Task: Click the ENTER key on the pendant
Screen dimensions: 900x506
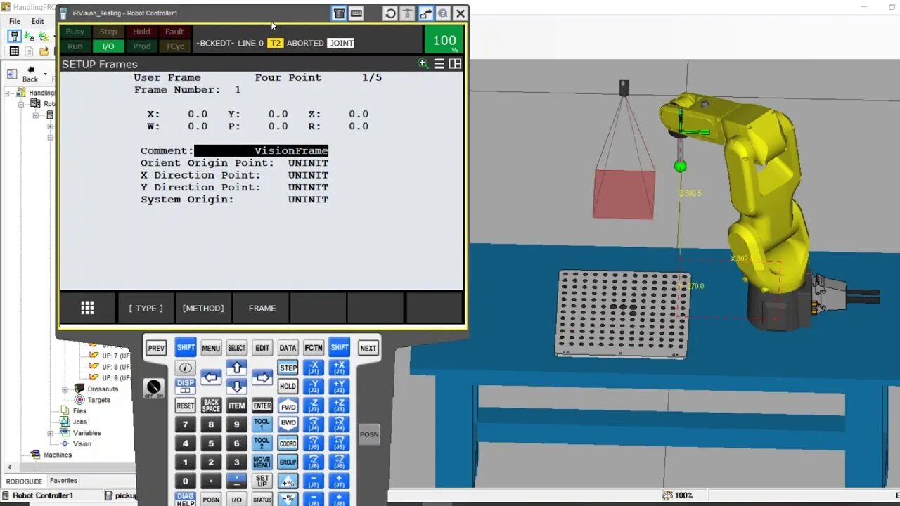Action: click(x=262, y=406)
